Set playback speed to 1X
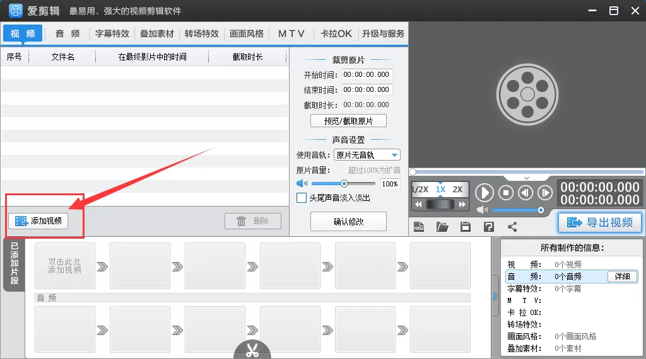Screen dimensions: 646x359 (440, 189)
